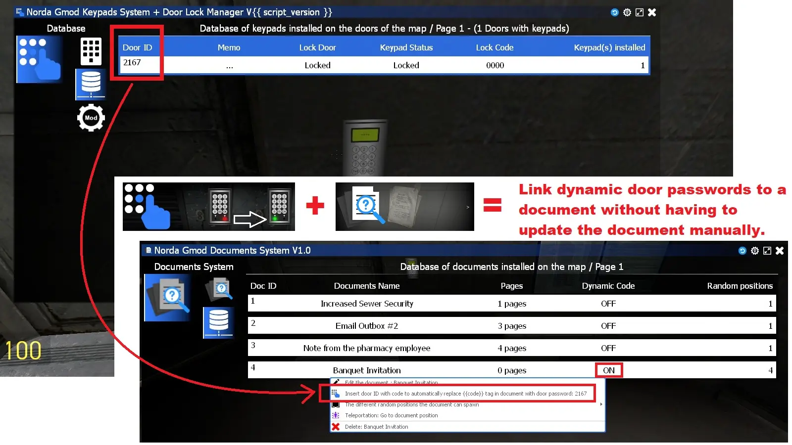Select the database storage icon under the grid icon
Image resolution: width=792 pixels, height=445 pixels.
(x=91, y=84)
